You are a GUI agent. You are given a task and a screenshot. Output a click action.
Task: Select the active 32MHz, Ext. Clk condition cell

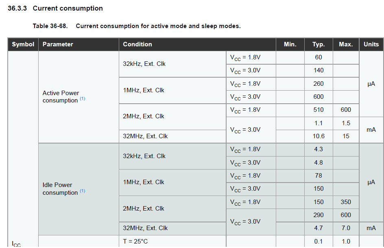pos(172,136)
